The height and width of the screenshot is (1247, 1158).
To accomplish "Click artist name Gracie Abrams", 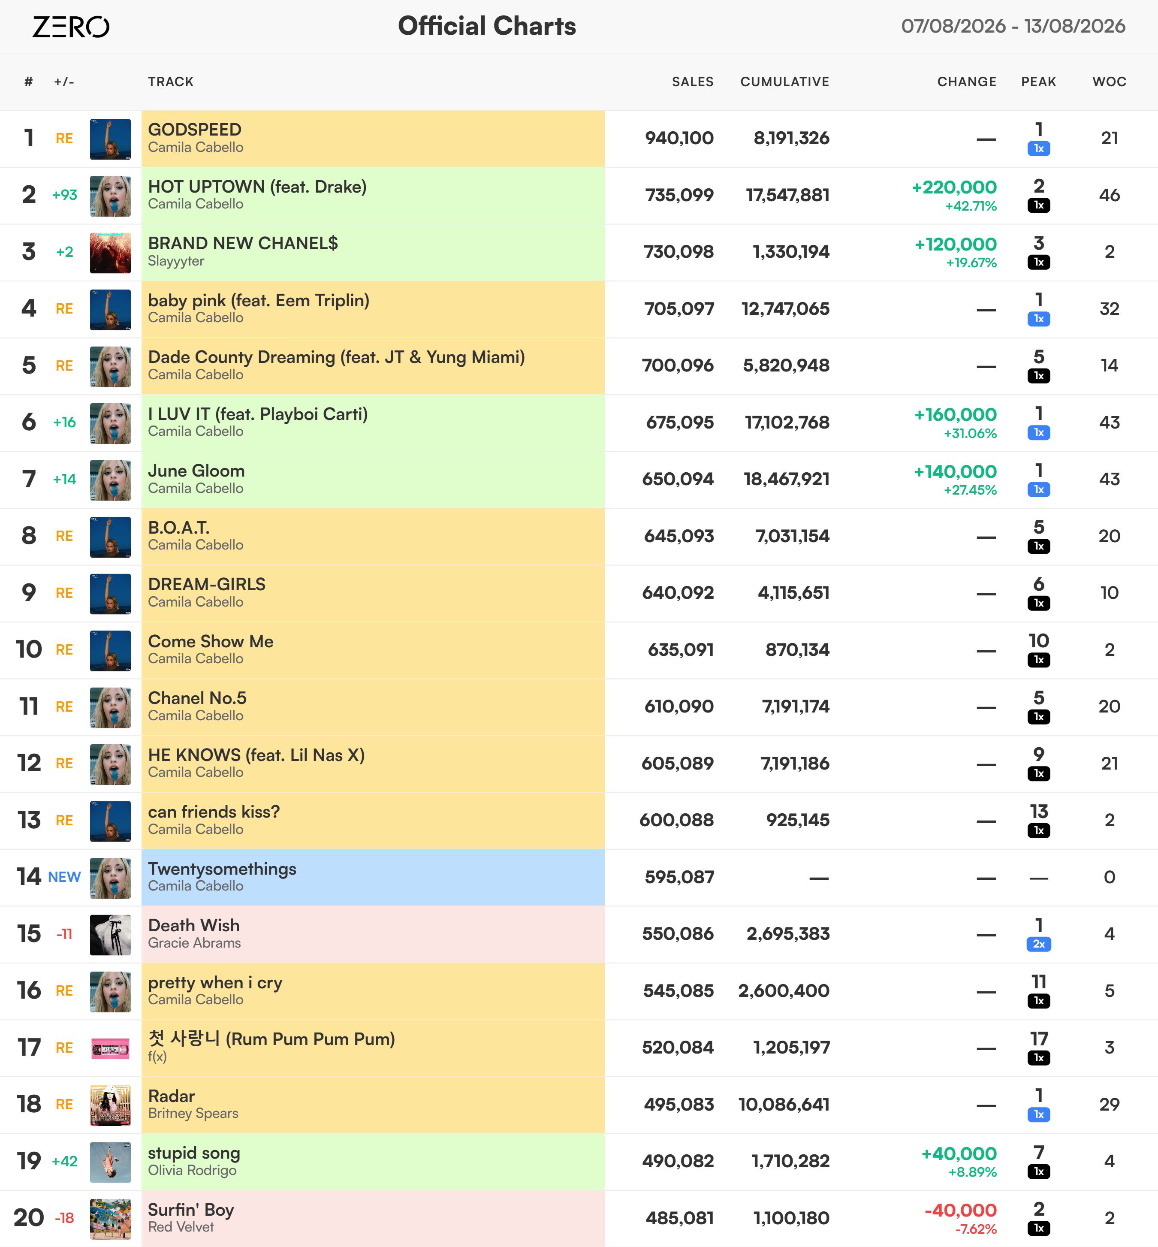I will click(x=194, y=943).
